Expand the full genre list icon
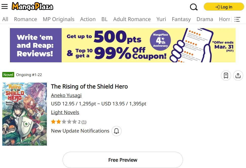This screenshot has height=168, width=246. 237,19
